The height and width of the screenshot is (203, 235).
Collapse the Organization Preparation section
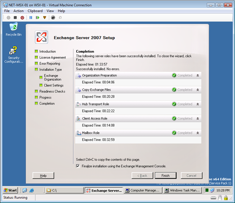click(198, 75)
